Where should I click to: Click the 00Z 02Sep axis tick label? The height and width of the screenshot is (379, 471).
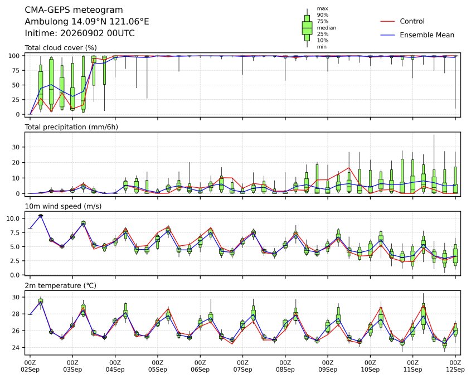[30, 366]
